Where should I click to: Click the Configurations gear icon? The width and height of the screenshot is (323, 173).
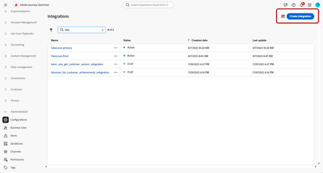coord(6,120)
